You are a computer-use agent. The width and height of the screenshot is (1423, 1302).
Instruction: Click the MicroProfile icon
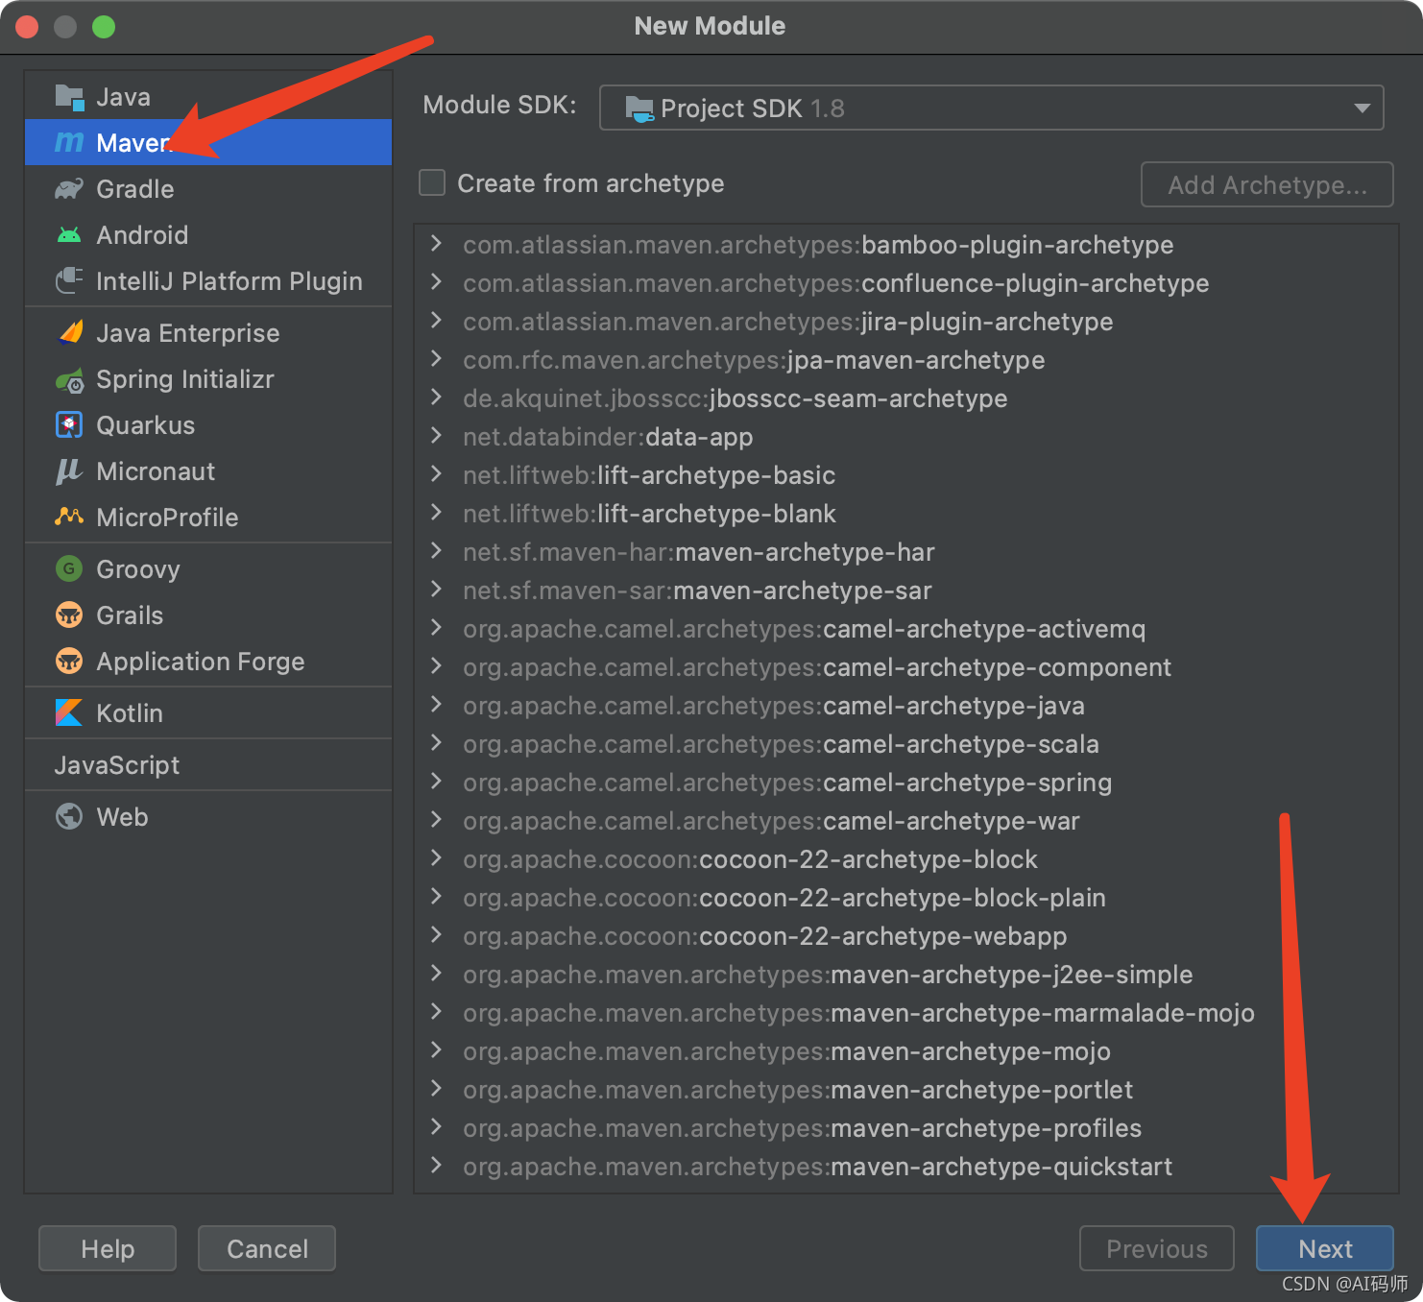69,517
